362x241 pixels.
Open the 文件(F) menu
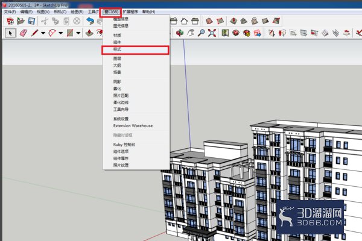[x=10, y=12]
